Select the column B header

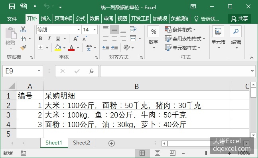click(x=136, y=86)
